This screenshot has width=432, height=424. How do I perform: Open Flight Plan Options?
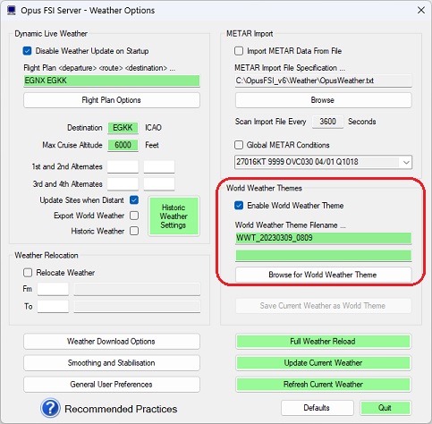pos(112,100)
